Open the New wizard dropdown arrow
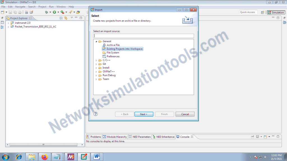 [6, 12]
